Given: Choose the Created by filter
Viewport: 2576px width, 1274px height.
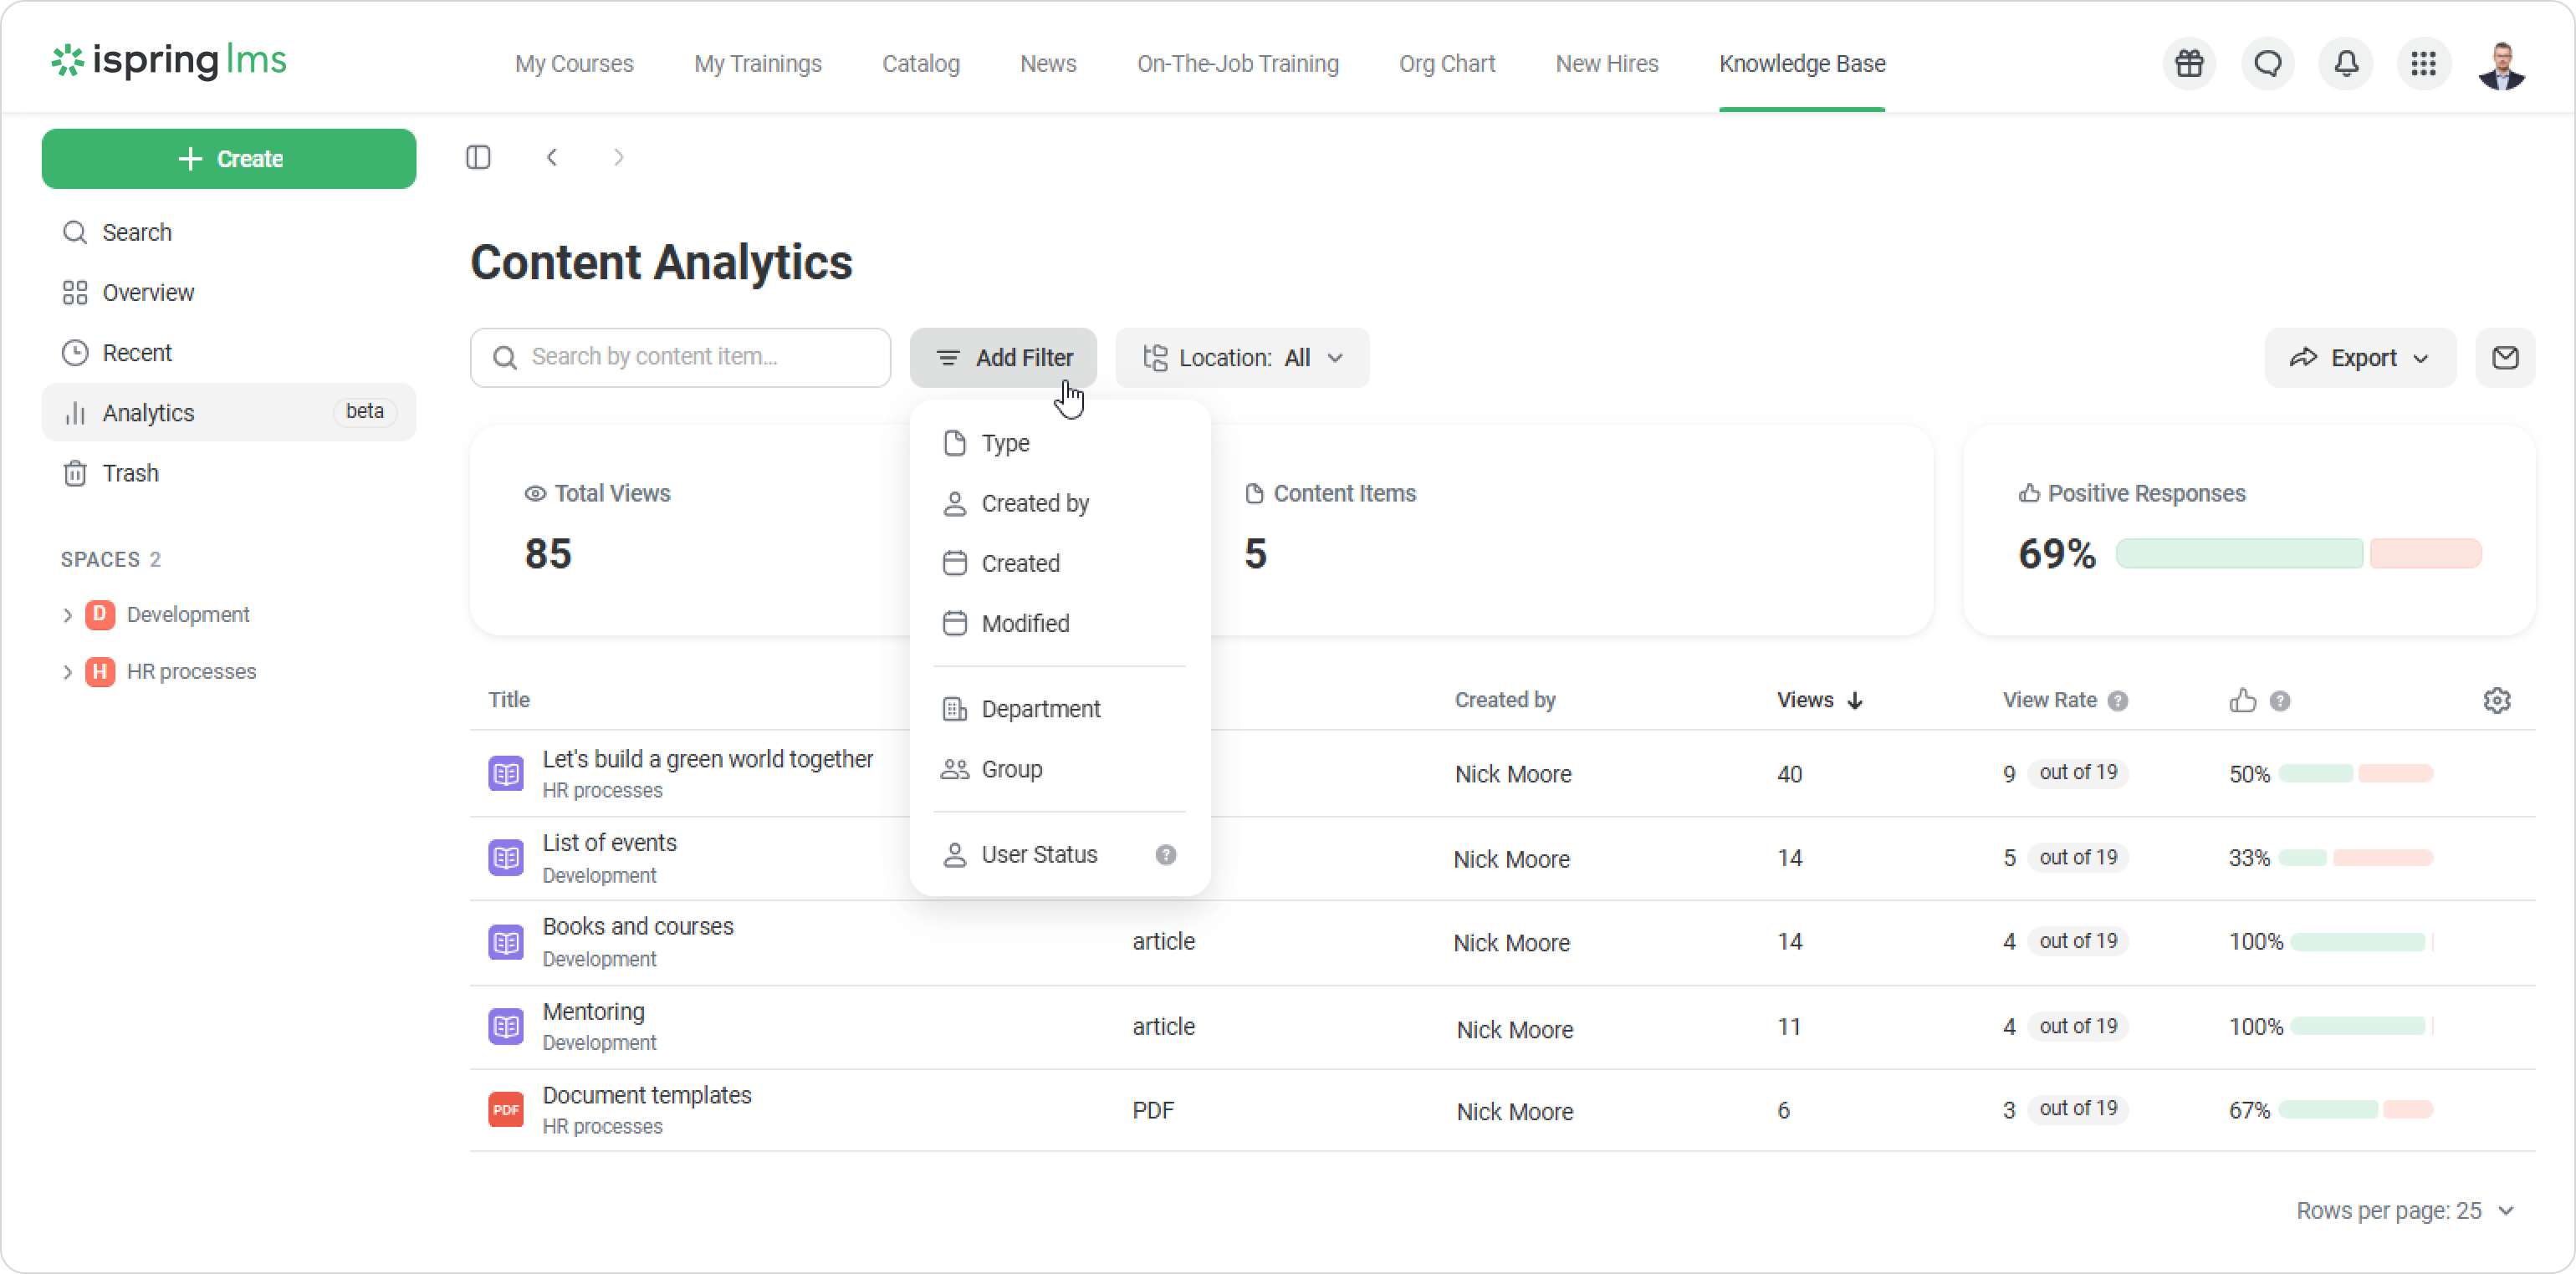Looking at the screenshot, I should click(1034, 503).
